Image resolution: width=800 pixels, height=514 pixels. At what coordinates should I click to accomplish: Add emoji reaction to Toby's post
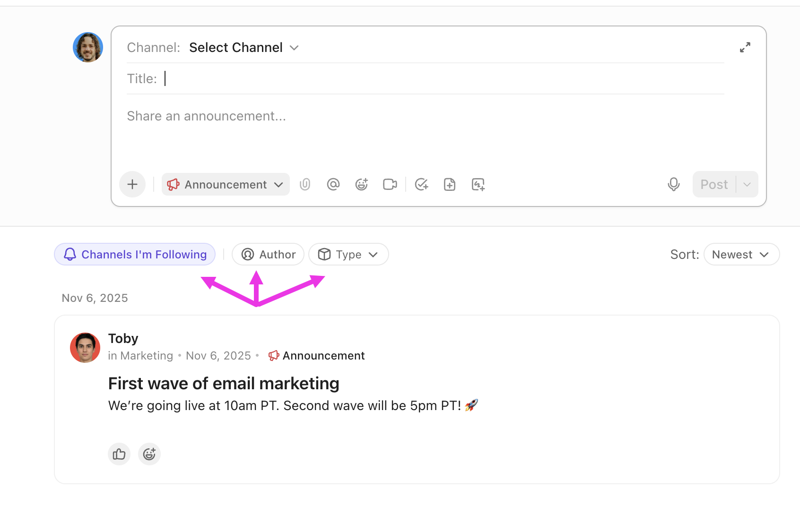149,454
